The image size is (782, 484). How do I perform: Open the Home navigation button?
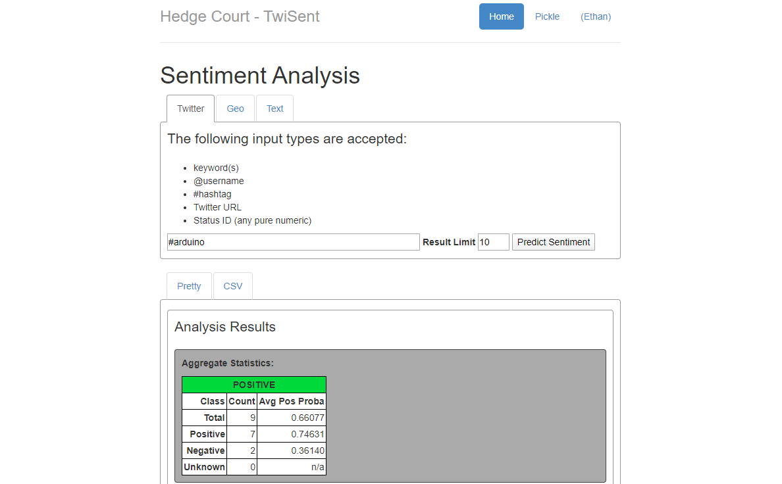coord(501,16)
